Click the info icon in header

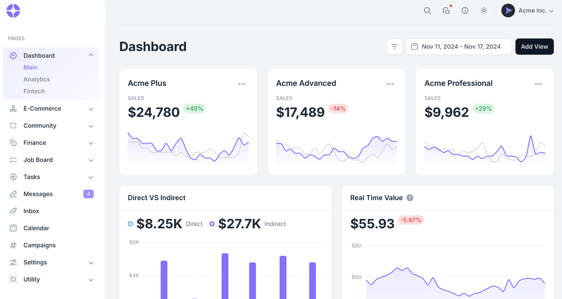point(465,10)
